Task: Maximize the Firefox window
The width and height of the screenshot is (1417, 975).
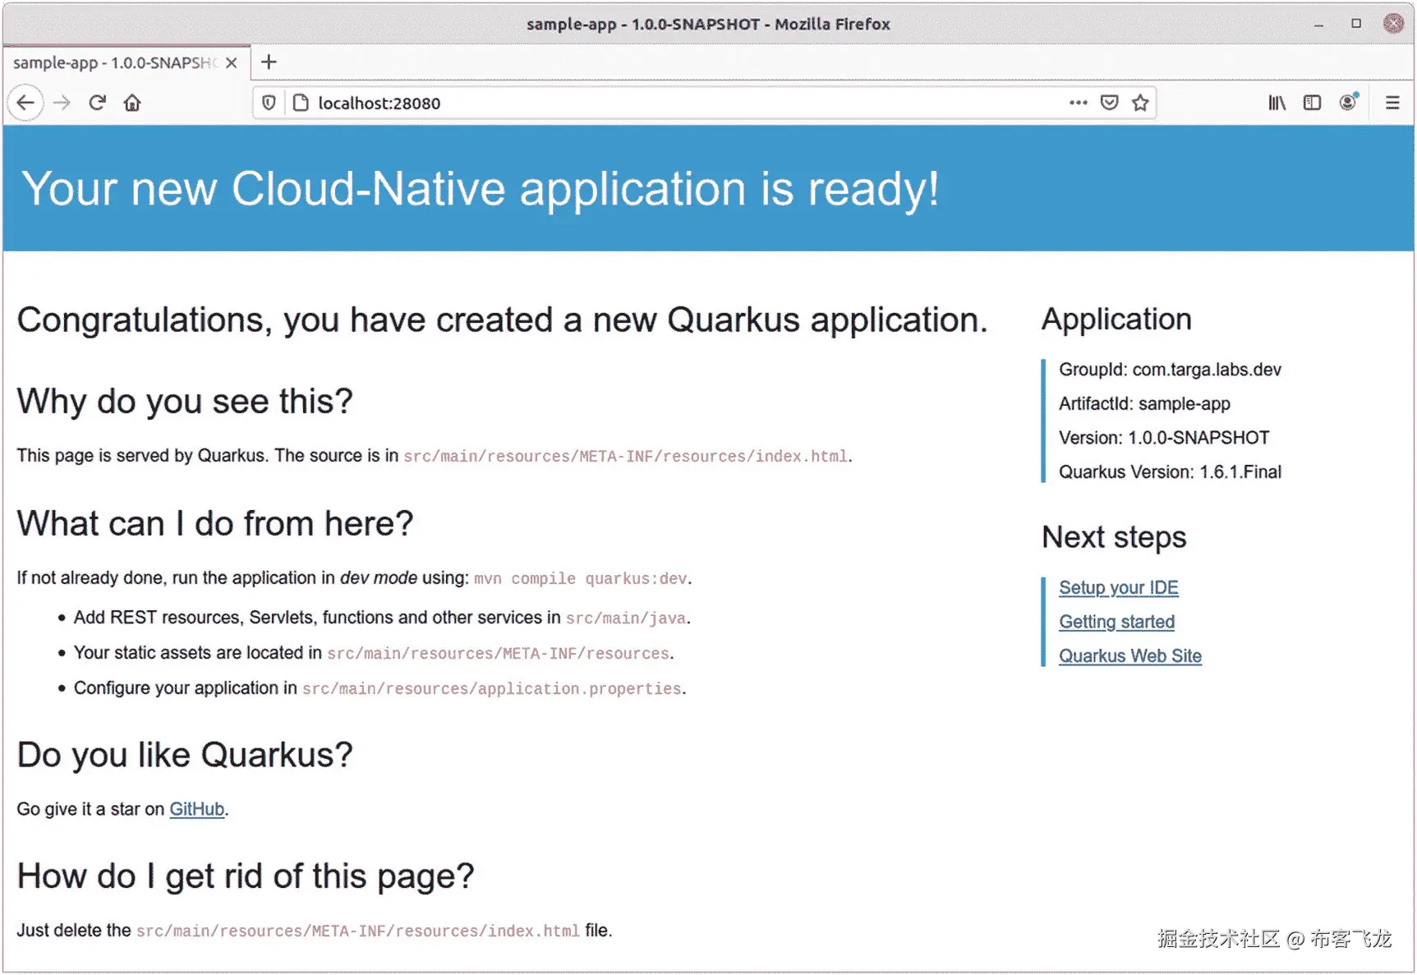Action: (x=1356, y=24)
